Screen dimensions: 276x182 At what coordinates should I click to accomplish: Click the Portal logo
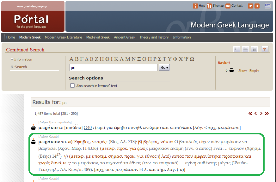click(x=31, y=19)
